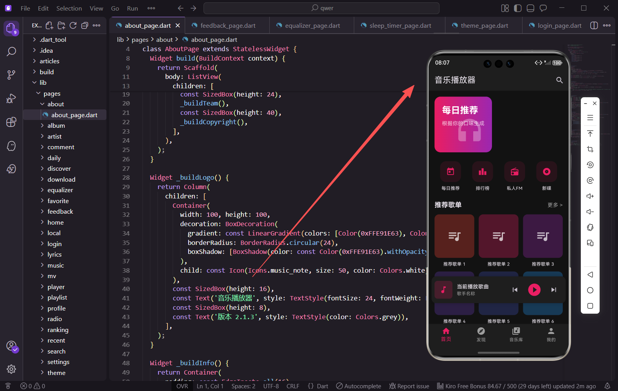Collapse all folders in explorer
The width and height of the screenshot is (618, 391).
coord(85,25)
